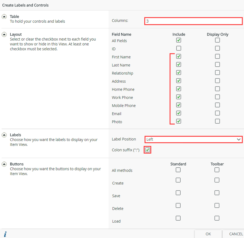
Task: Uncheck Include for First Name
Action: [x=178, y=56]
